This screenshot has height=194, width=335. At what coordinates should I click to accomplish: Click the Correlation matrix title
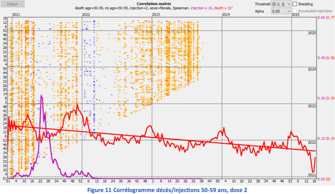point(154,4)
